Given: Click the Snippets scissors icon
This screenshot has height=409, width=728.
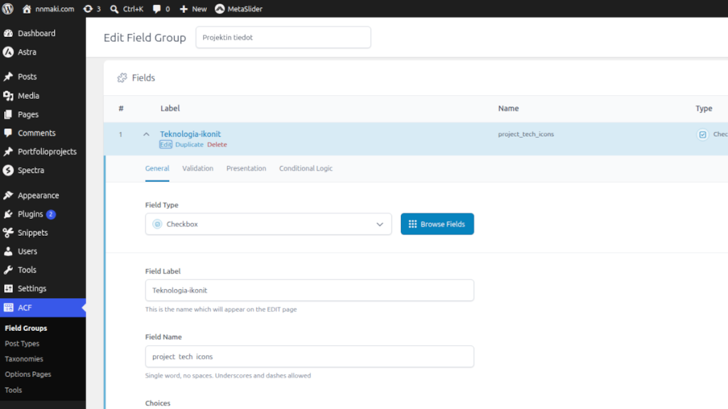Looking at the screenshot, I should click(x=9, y=232).
